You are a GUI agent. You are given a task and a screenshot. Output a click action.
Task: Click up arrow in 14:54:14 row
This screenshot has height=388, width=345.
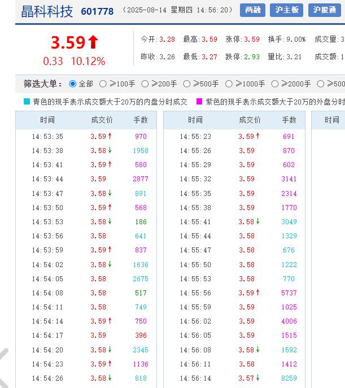coord(110,320)
